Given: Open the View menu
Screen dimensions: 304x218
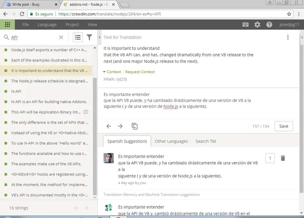Looking at the screenshot, I should [x=92, y=25].
